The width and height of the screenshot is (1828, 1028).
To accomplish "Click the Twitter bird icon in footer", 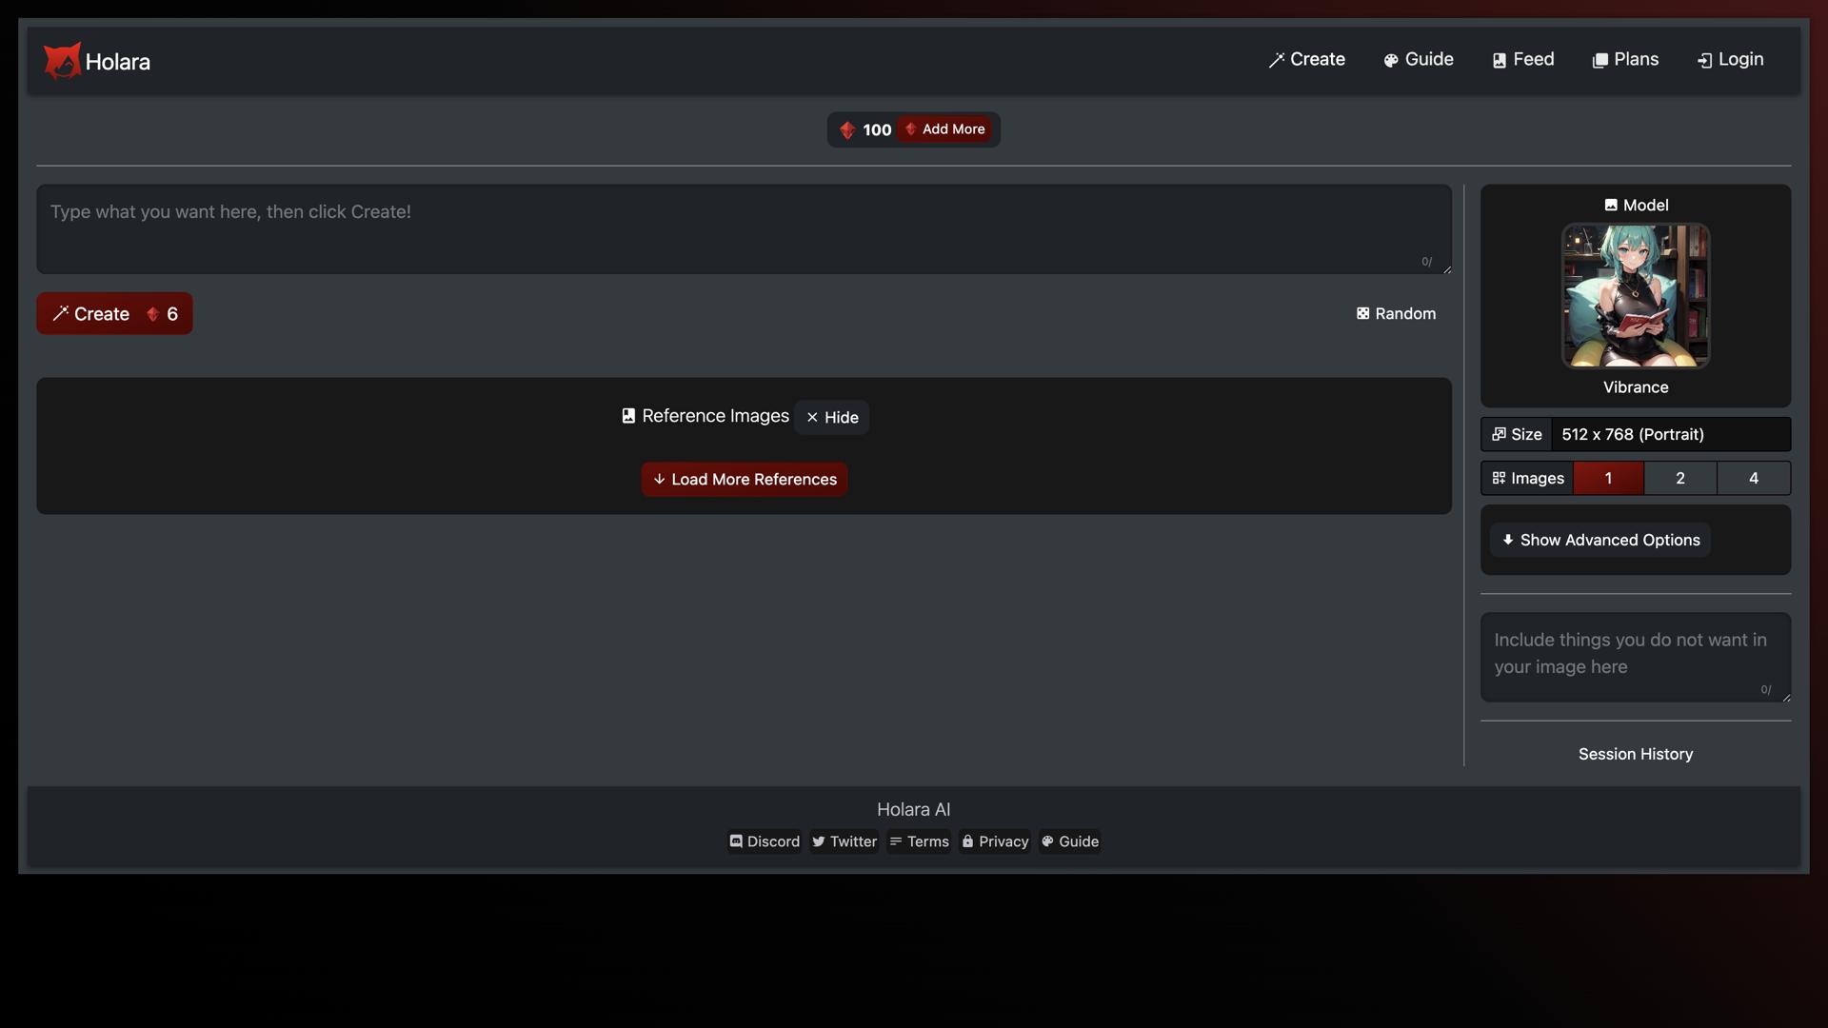I will (x=820, y=841).
